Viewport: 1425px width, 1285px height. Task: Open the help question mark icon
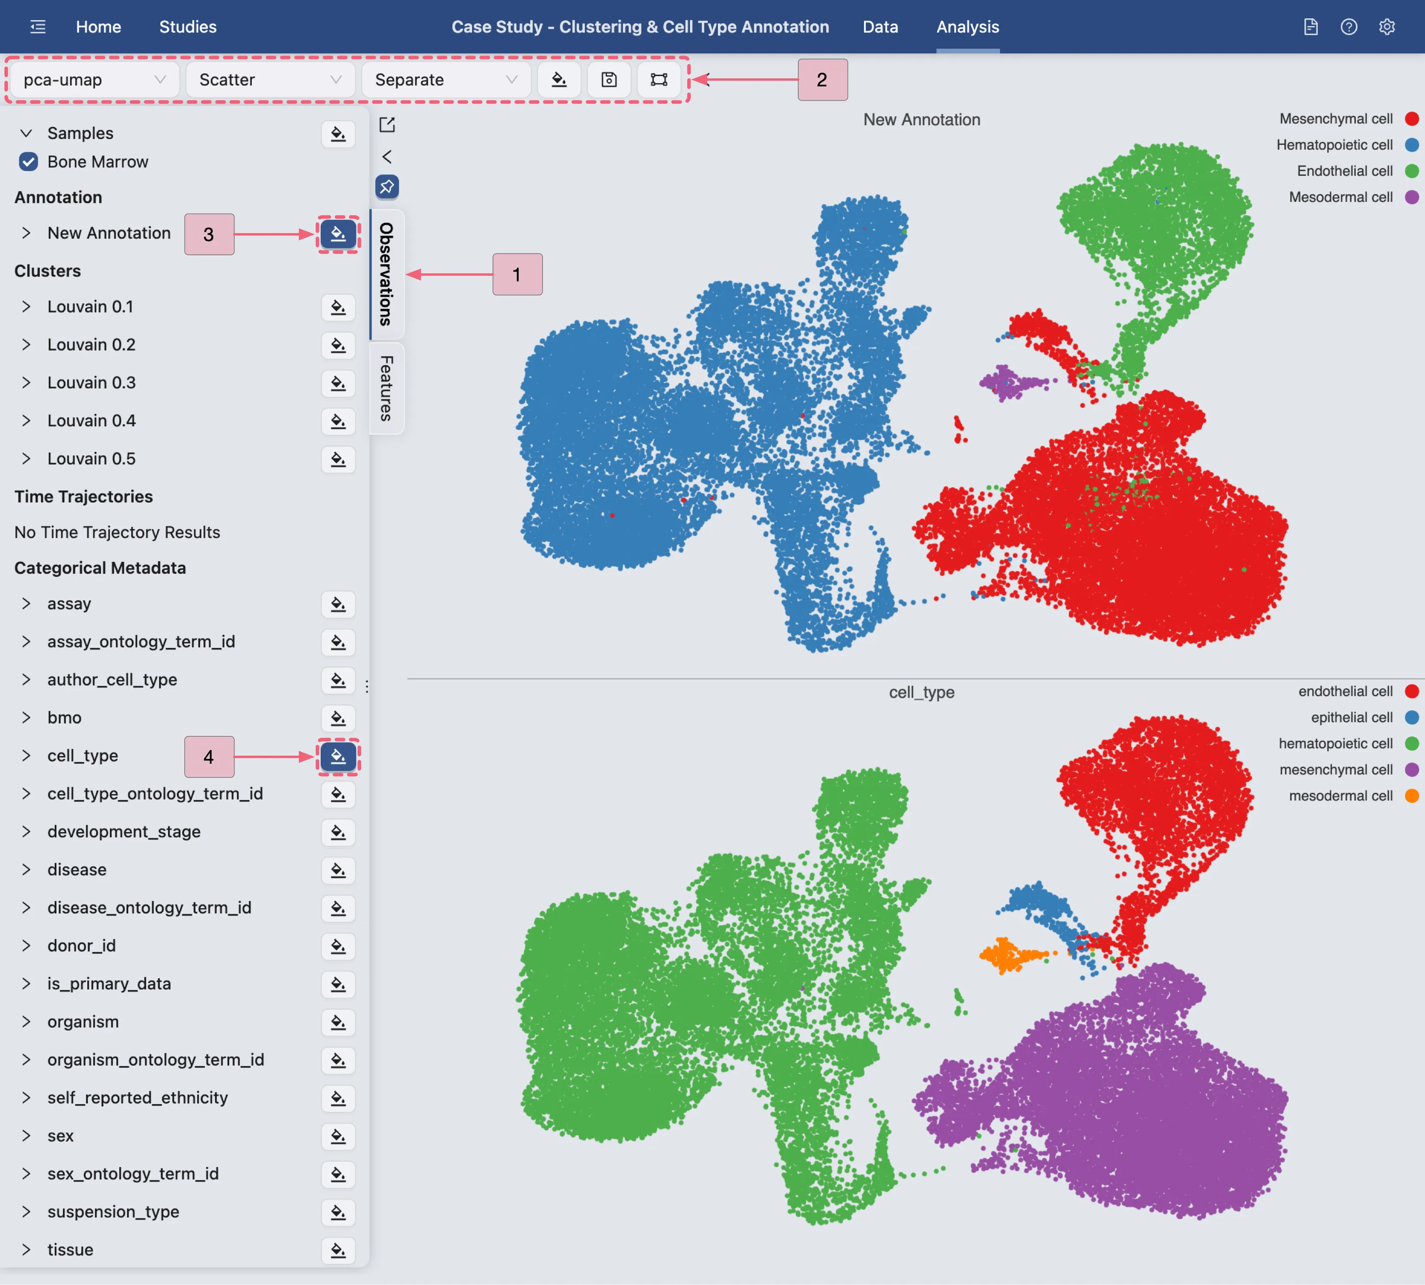pyautogui.click(x=1348, y=27)
